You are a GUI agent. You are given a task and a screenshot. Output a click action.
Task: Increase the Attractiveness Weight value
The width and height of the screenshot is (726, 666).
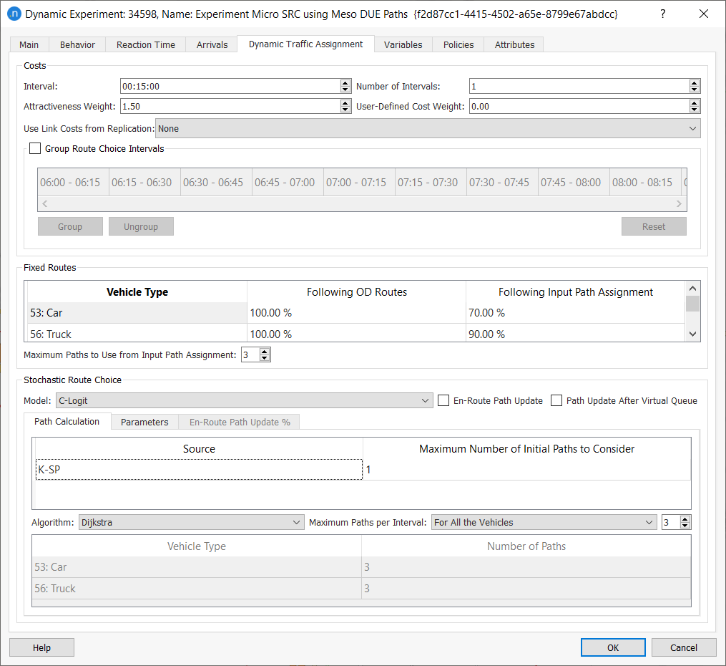point(345,103)
